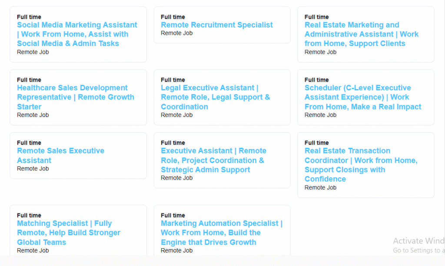Screen dimensions: 445x266
Task: Click "Remote Job" under Remote Sales Executive Assistant
Action: 33,169
